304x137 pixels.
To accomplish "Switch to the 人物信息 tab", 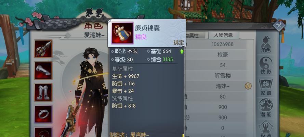I will tap(223, 35).
